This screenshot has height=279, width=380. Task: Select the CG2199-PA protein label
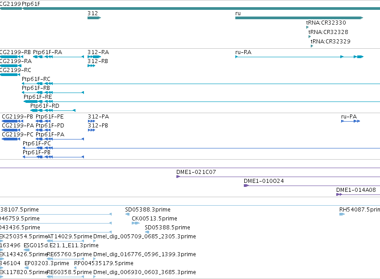tap(18, 126)
